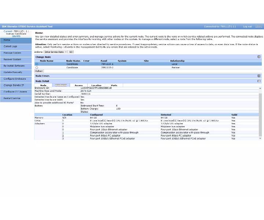Select node radio for panel 7891115-2
This screenshot has width=264, height=220.
tap(37, 67)
